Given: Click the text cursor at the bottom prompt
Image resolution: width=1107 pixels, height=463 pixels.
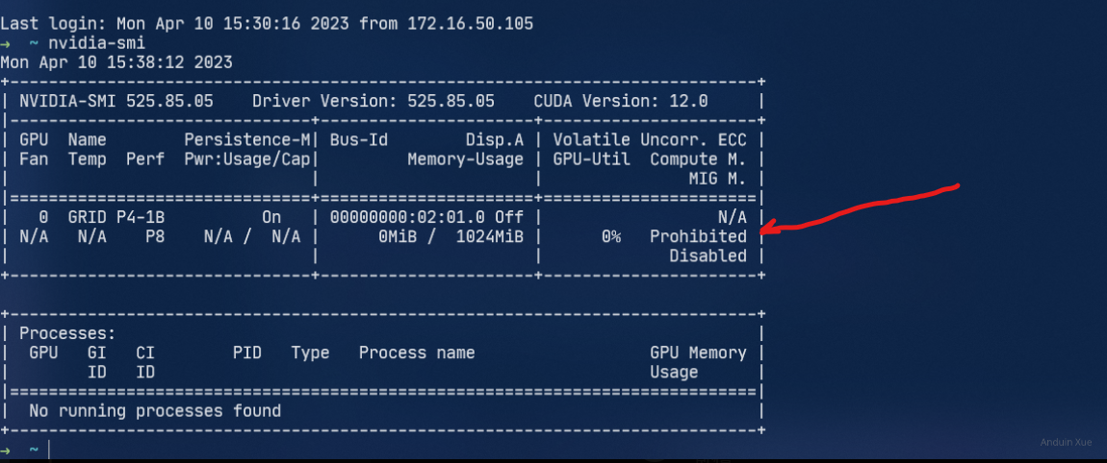Looking at the screenshot, I should click(x=49, y=450).
